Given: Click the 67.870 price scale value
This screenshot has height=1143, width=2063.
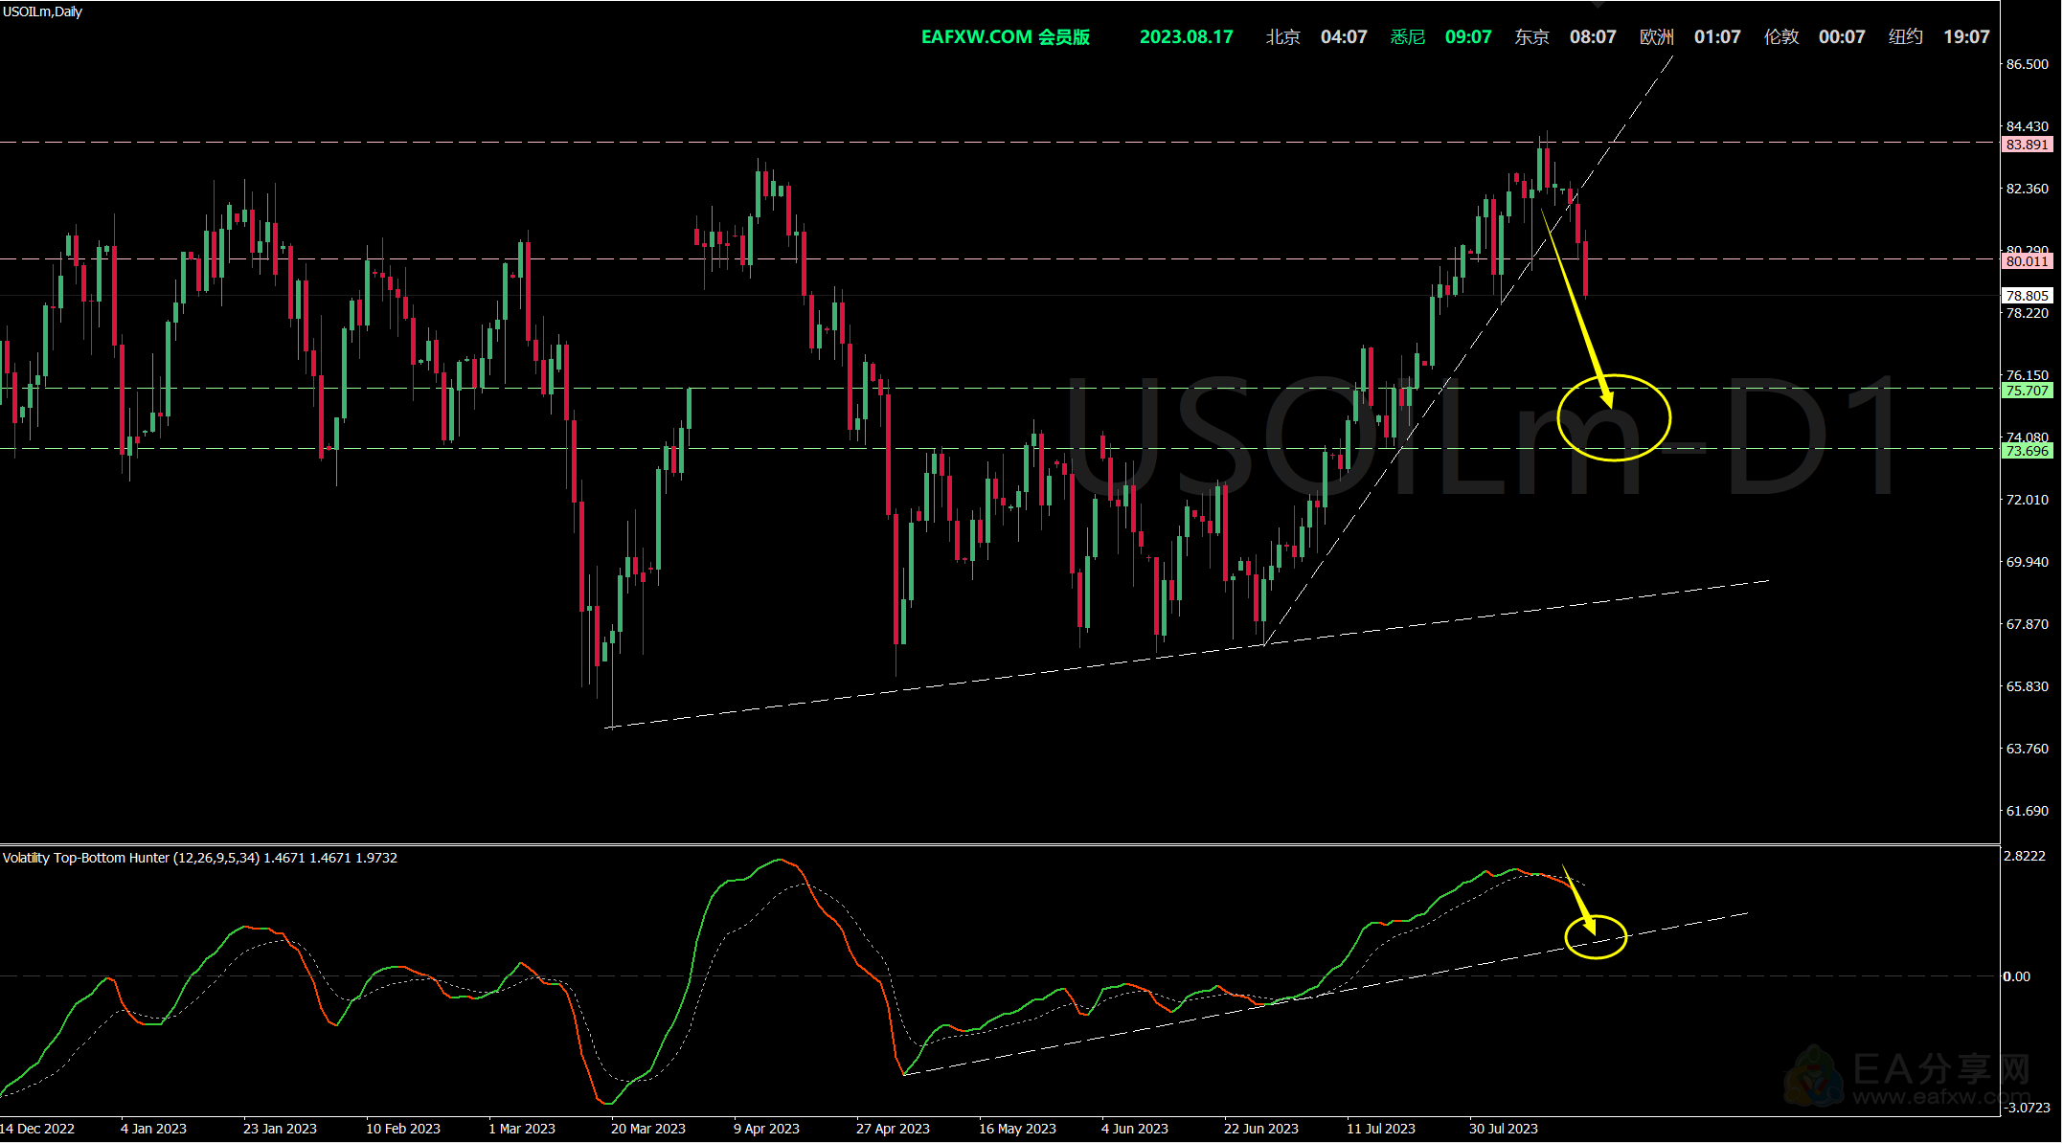Looking at the screenshot, I should [2028, 624].
